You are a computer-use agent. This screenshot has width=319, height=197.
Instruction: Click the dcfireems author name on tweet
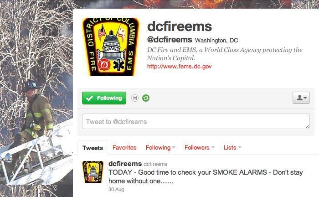click(x=125, y=164)
